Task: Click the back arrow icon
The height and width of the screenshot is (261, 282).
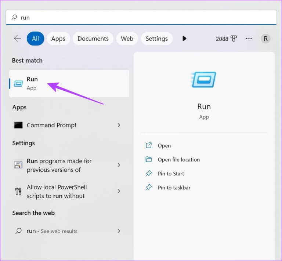Action: click(17, 39)
